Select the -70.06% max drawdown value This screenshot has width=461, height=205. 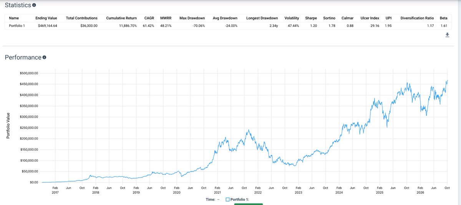[198, 26]
